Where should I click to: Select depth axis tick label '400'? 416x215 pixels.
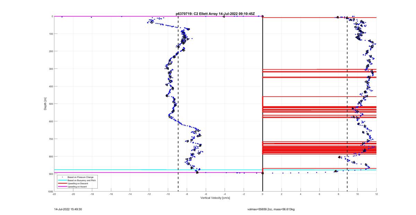pyautogui.click(x=50, y=86)
